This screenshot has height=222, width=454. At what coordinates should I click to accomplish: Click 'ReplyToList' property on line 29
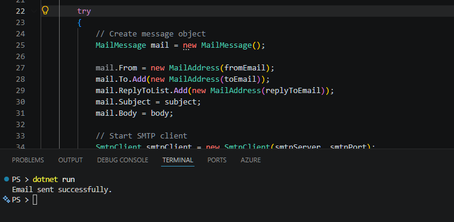[x=144, y=91]
